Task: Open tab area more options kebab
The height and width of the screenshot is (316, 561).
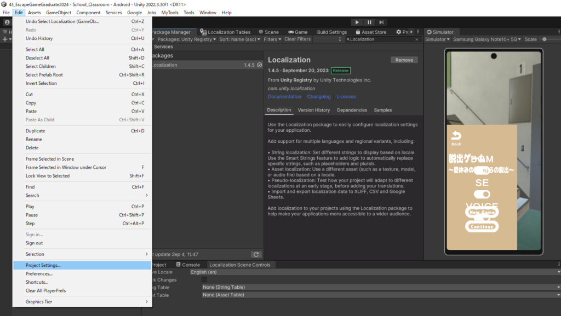Action: tap(417, 32)
